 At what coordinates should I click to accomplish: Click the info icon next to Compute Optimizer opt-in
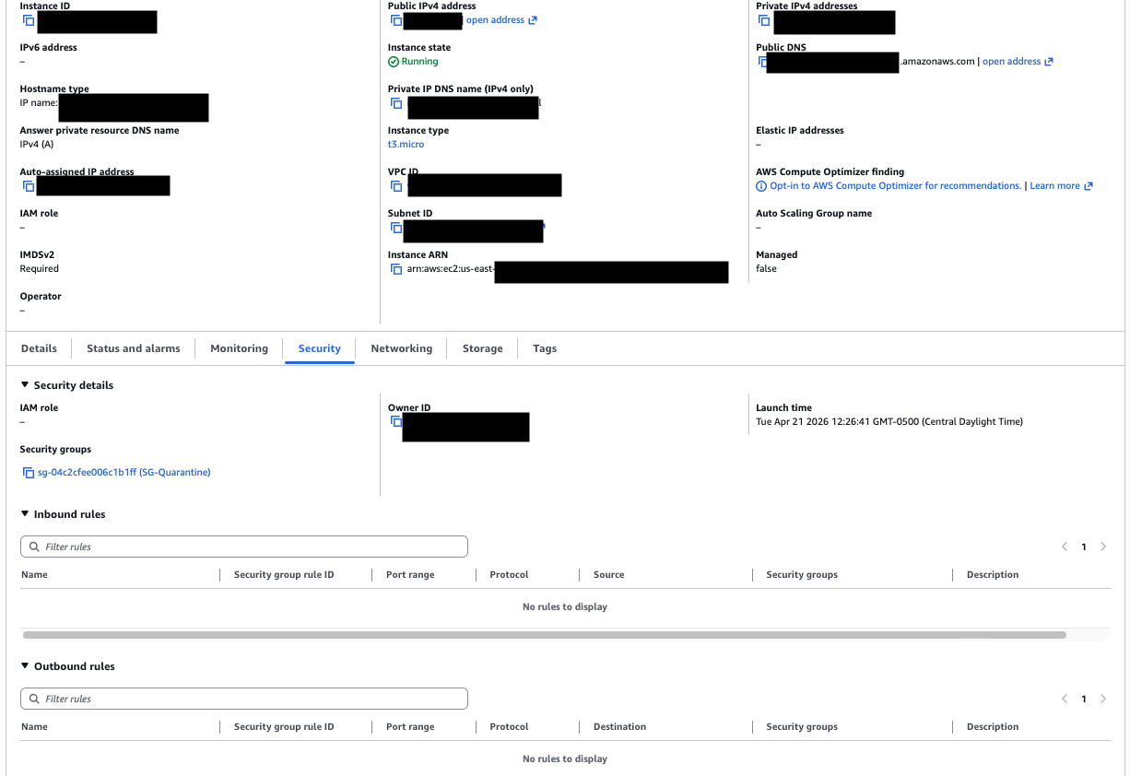point(761,186)
